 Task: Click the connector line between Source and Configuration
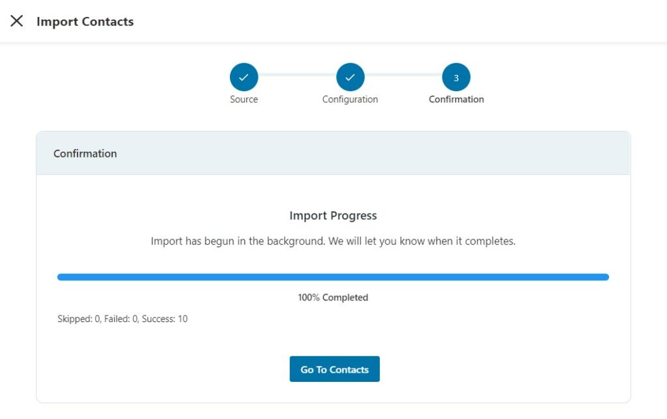(x=297, y=74)
